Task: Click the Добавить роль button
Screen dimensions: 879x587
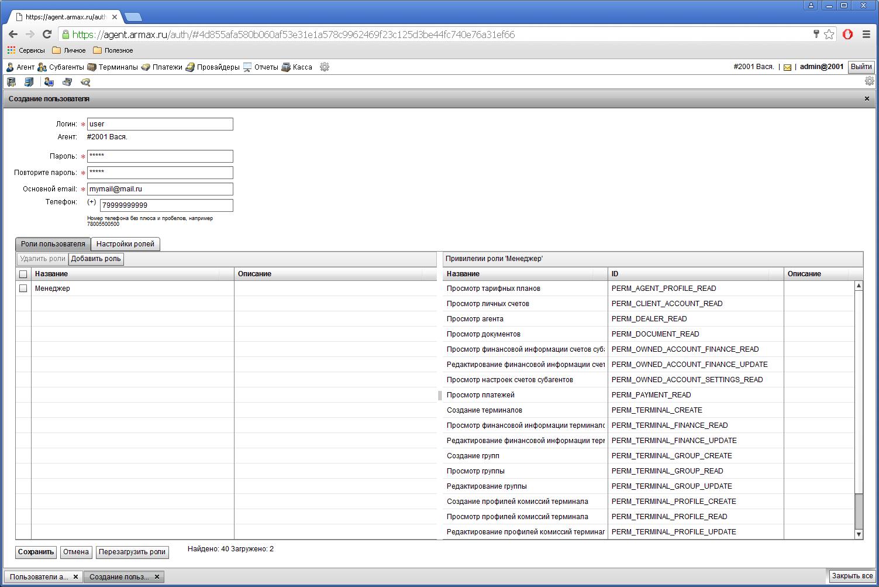Action: [x=96, y=259]
